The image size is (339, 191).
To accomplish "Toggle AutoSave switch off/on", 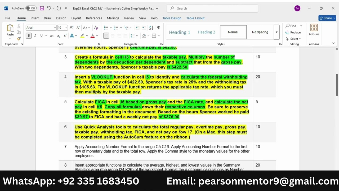I will click(x=31, y=8).
